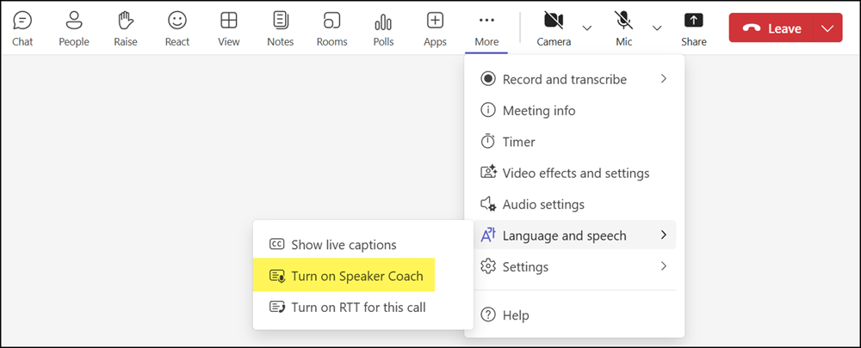Show live captions
Image resolution: width=861 pixels, height=348 pixels.
363,244
